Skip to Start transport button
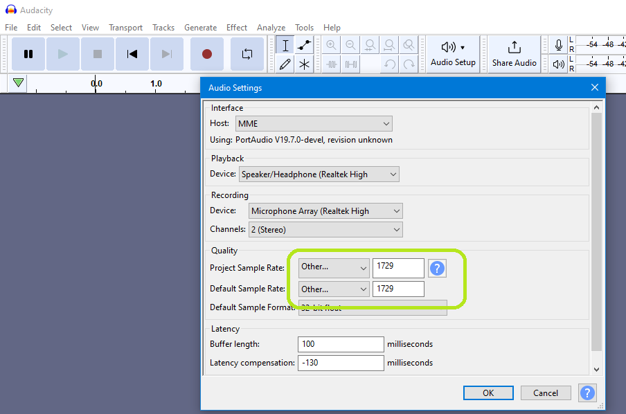The width and height of the screenshot is (626, 414). [x=132, y=54]
